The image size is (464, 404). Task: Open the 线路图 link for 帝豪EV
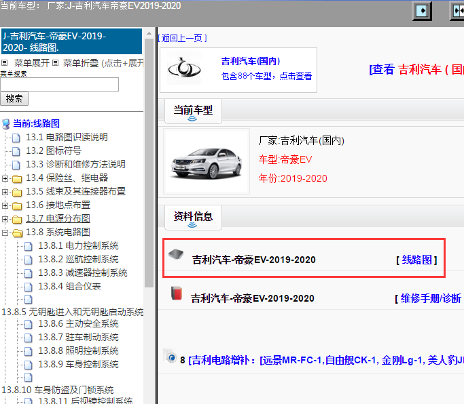point(416,260)
